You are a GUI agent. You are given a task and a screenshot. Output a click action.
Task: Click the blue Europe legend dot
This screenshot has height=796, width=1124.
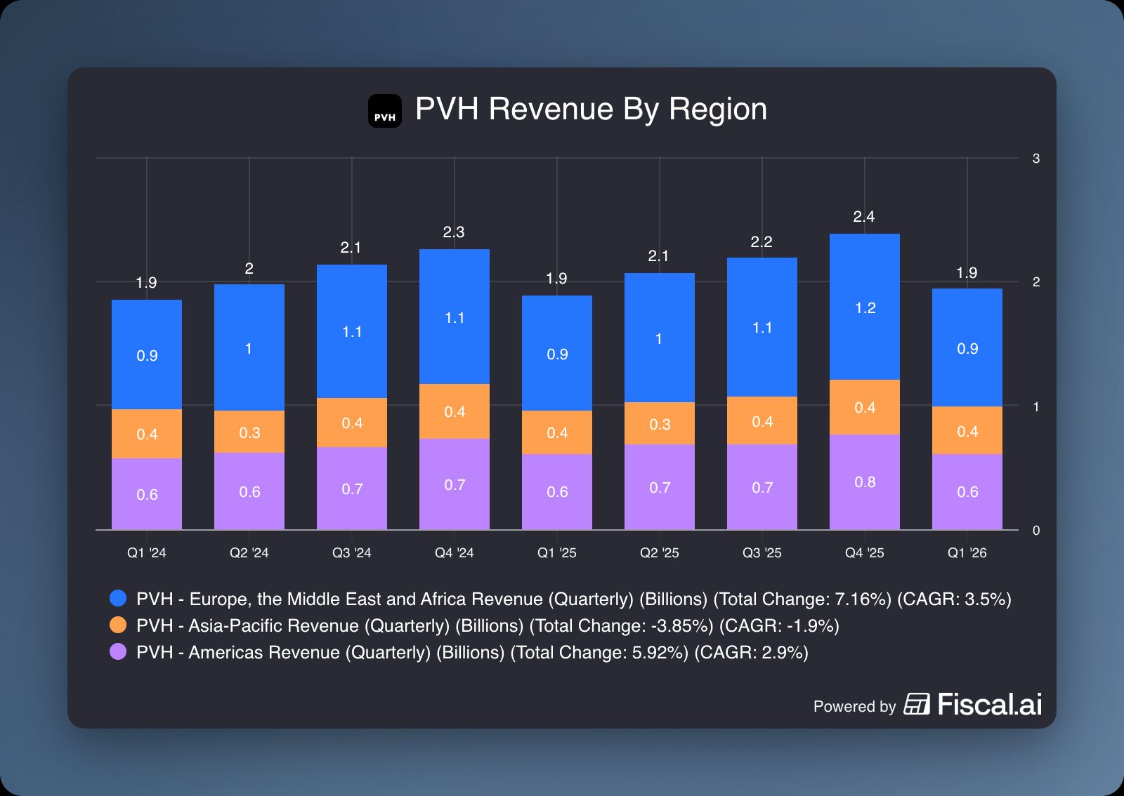click(118, 598)
